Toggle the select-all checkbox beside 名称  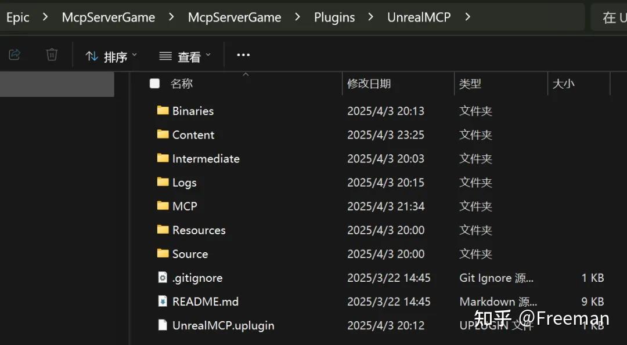154,83
